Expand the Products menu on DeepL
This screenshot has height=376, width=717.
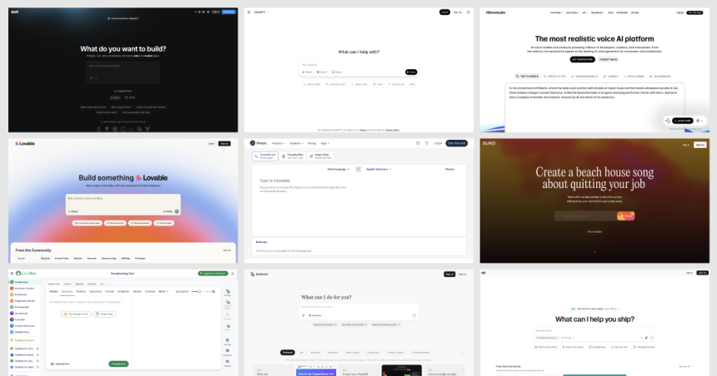coord(278,143)
